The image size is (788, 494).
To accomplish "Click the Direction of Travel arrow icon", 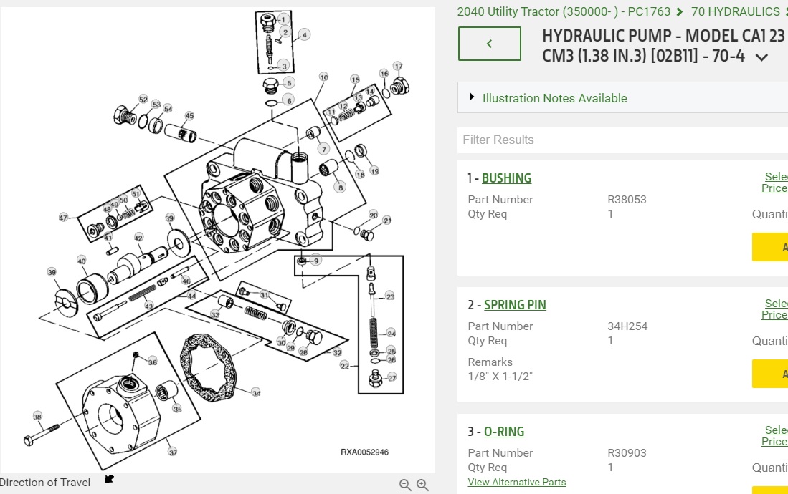I will [x=109, y=479].
